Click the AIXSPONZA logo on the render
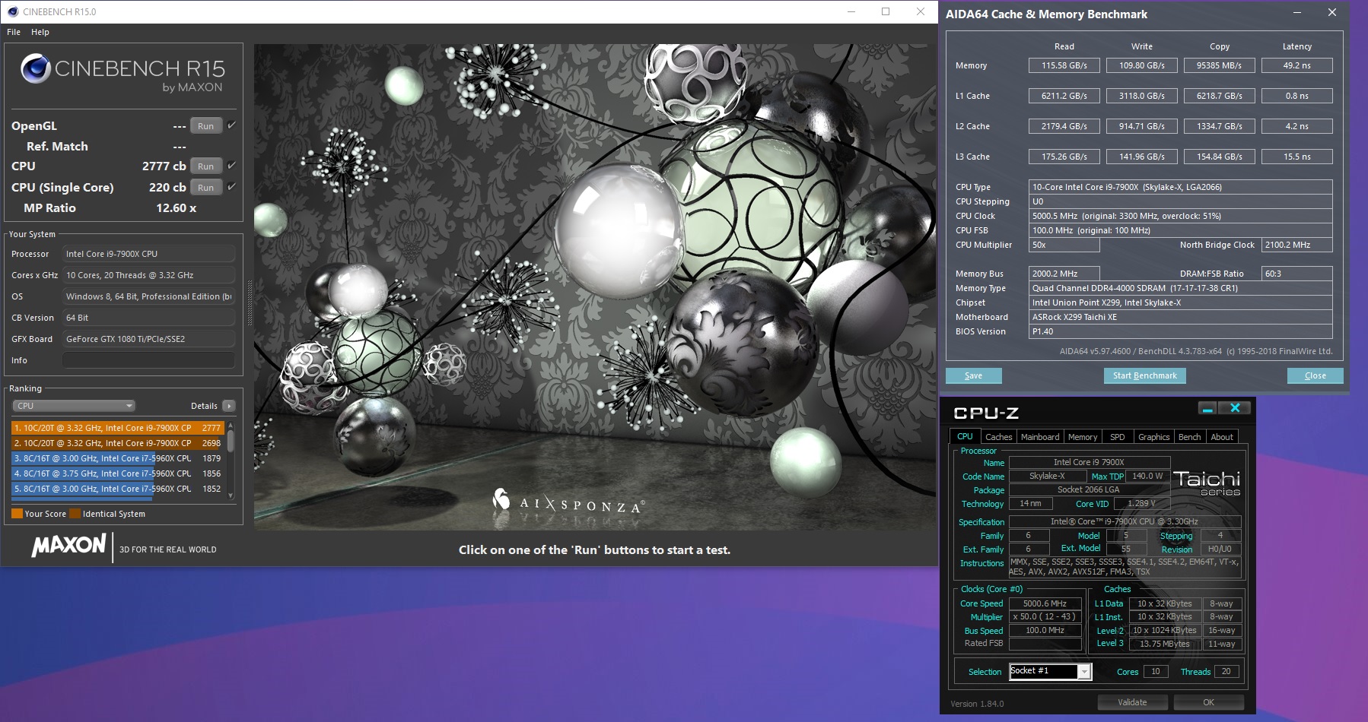Viewport: 1368px width, 722px height. [x=569, y=501]
